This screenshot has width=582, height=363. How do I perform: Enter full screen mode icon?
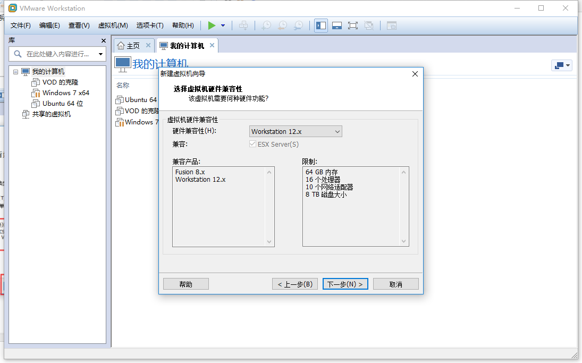(353, 26)
